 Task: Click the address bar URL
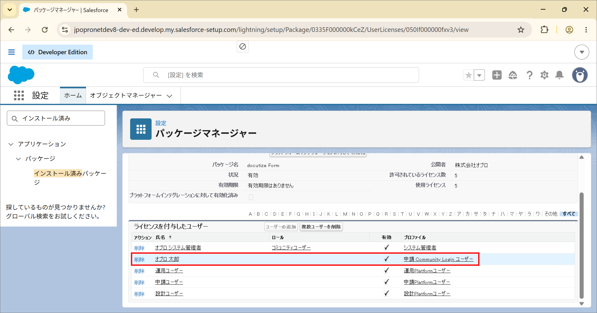click(x=271, y=30)
